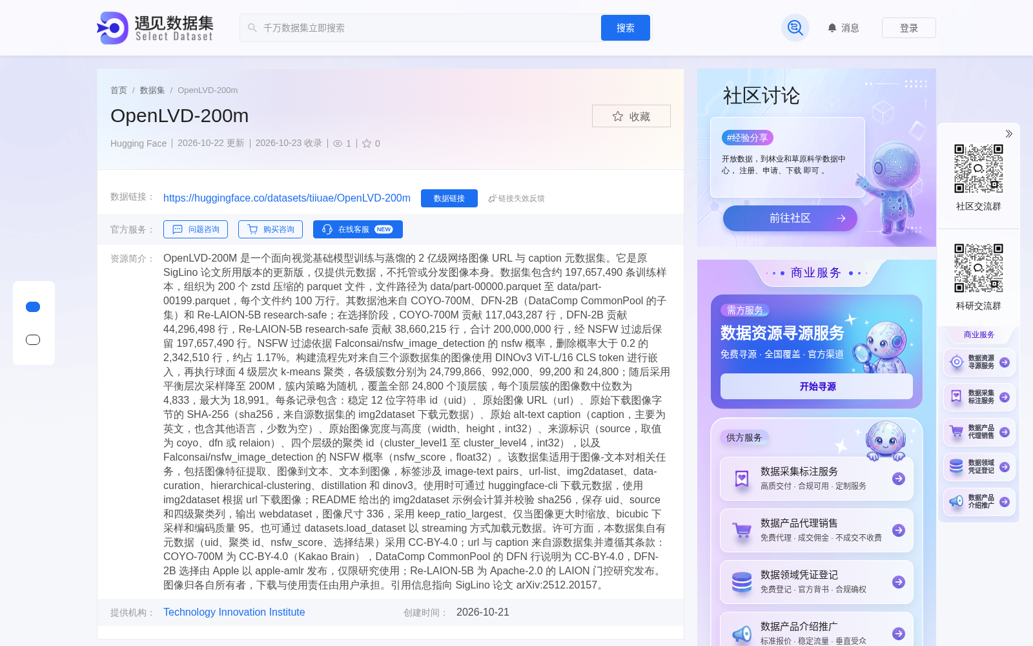Open Technology Innovation Institute provider link

coord(234,612)
